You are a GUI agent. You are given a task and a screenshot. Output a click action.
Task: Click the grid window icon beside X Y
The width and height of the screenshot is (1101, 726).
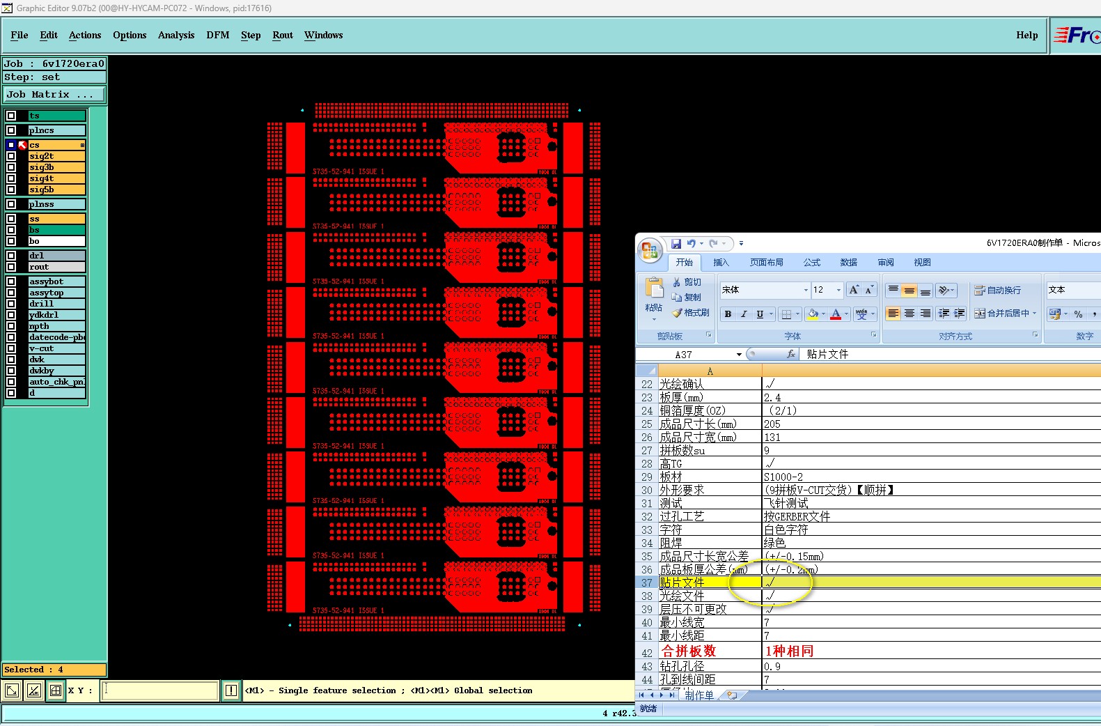click(55, 690)
